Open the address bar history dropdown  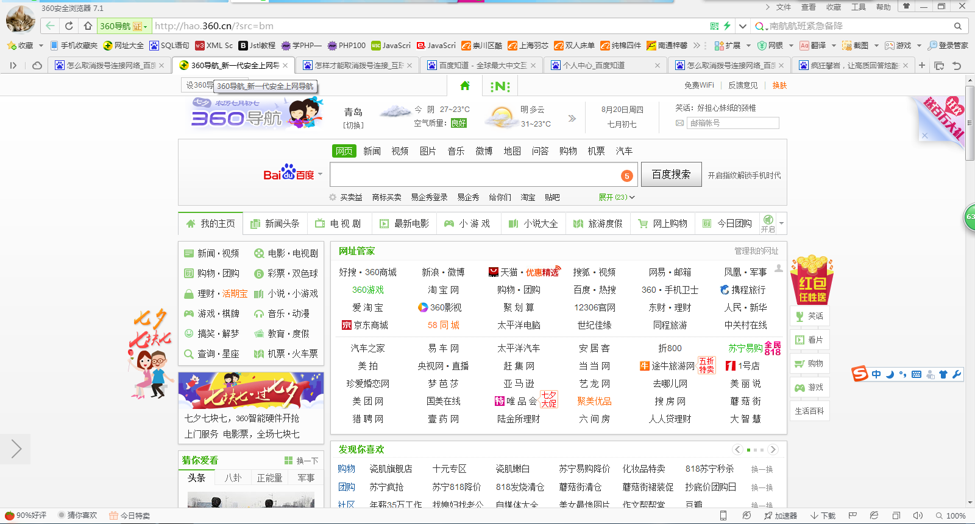[742, 26]
